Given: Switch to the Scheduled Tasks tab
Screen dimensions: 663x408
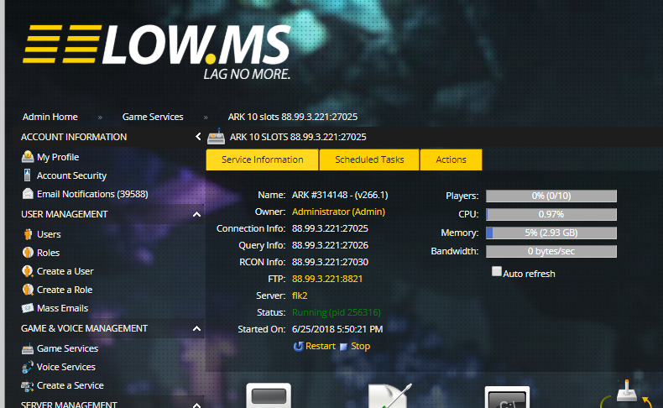Looking at the screenshot, I should pyautogui.click(x=369, y=160).
